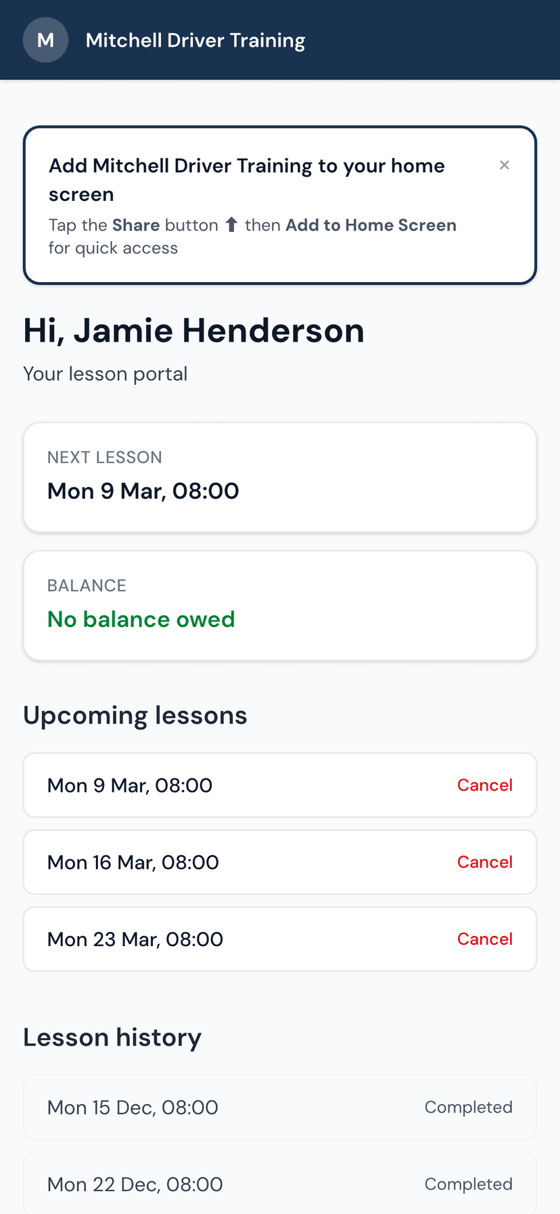Open the Next Lesson card

point(279,477)
